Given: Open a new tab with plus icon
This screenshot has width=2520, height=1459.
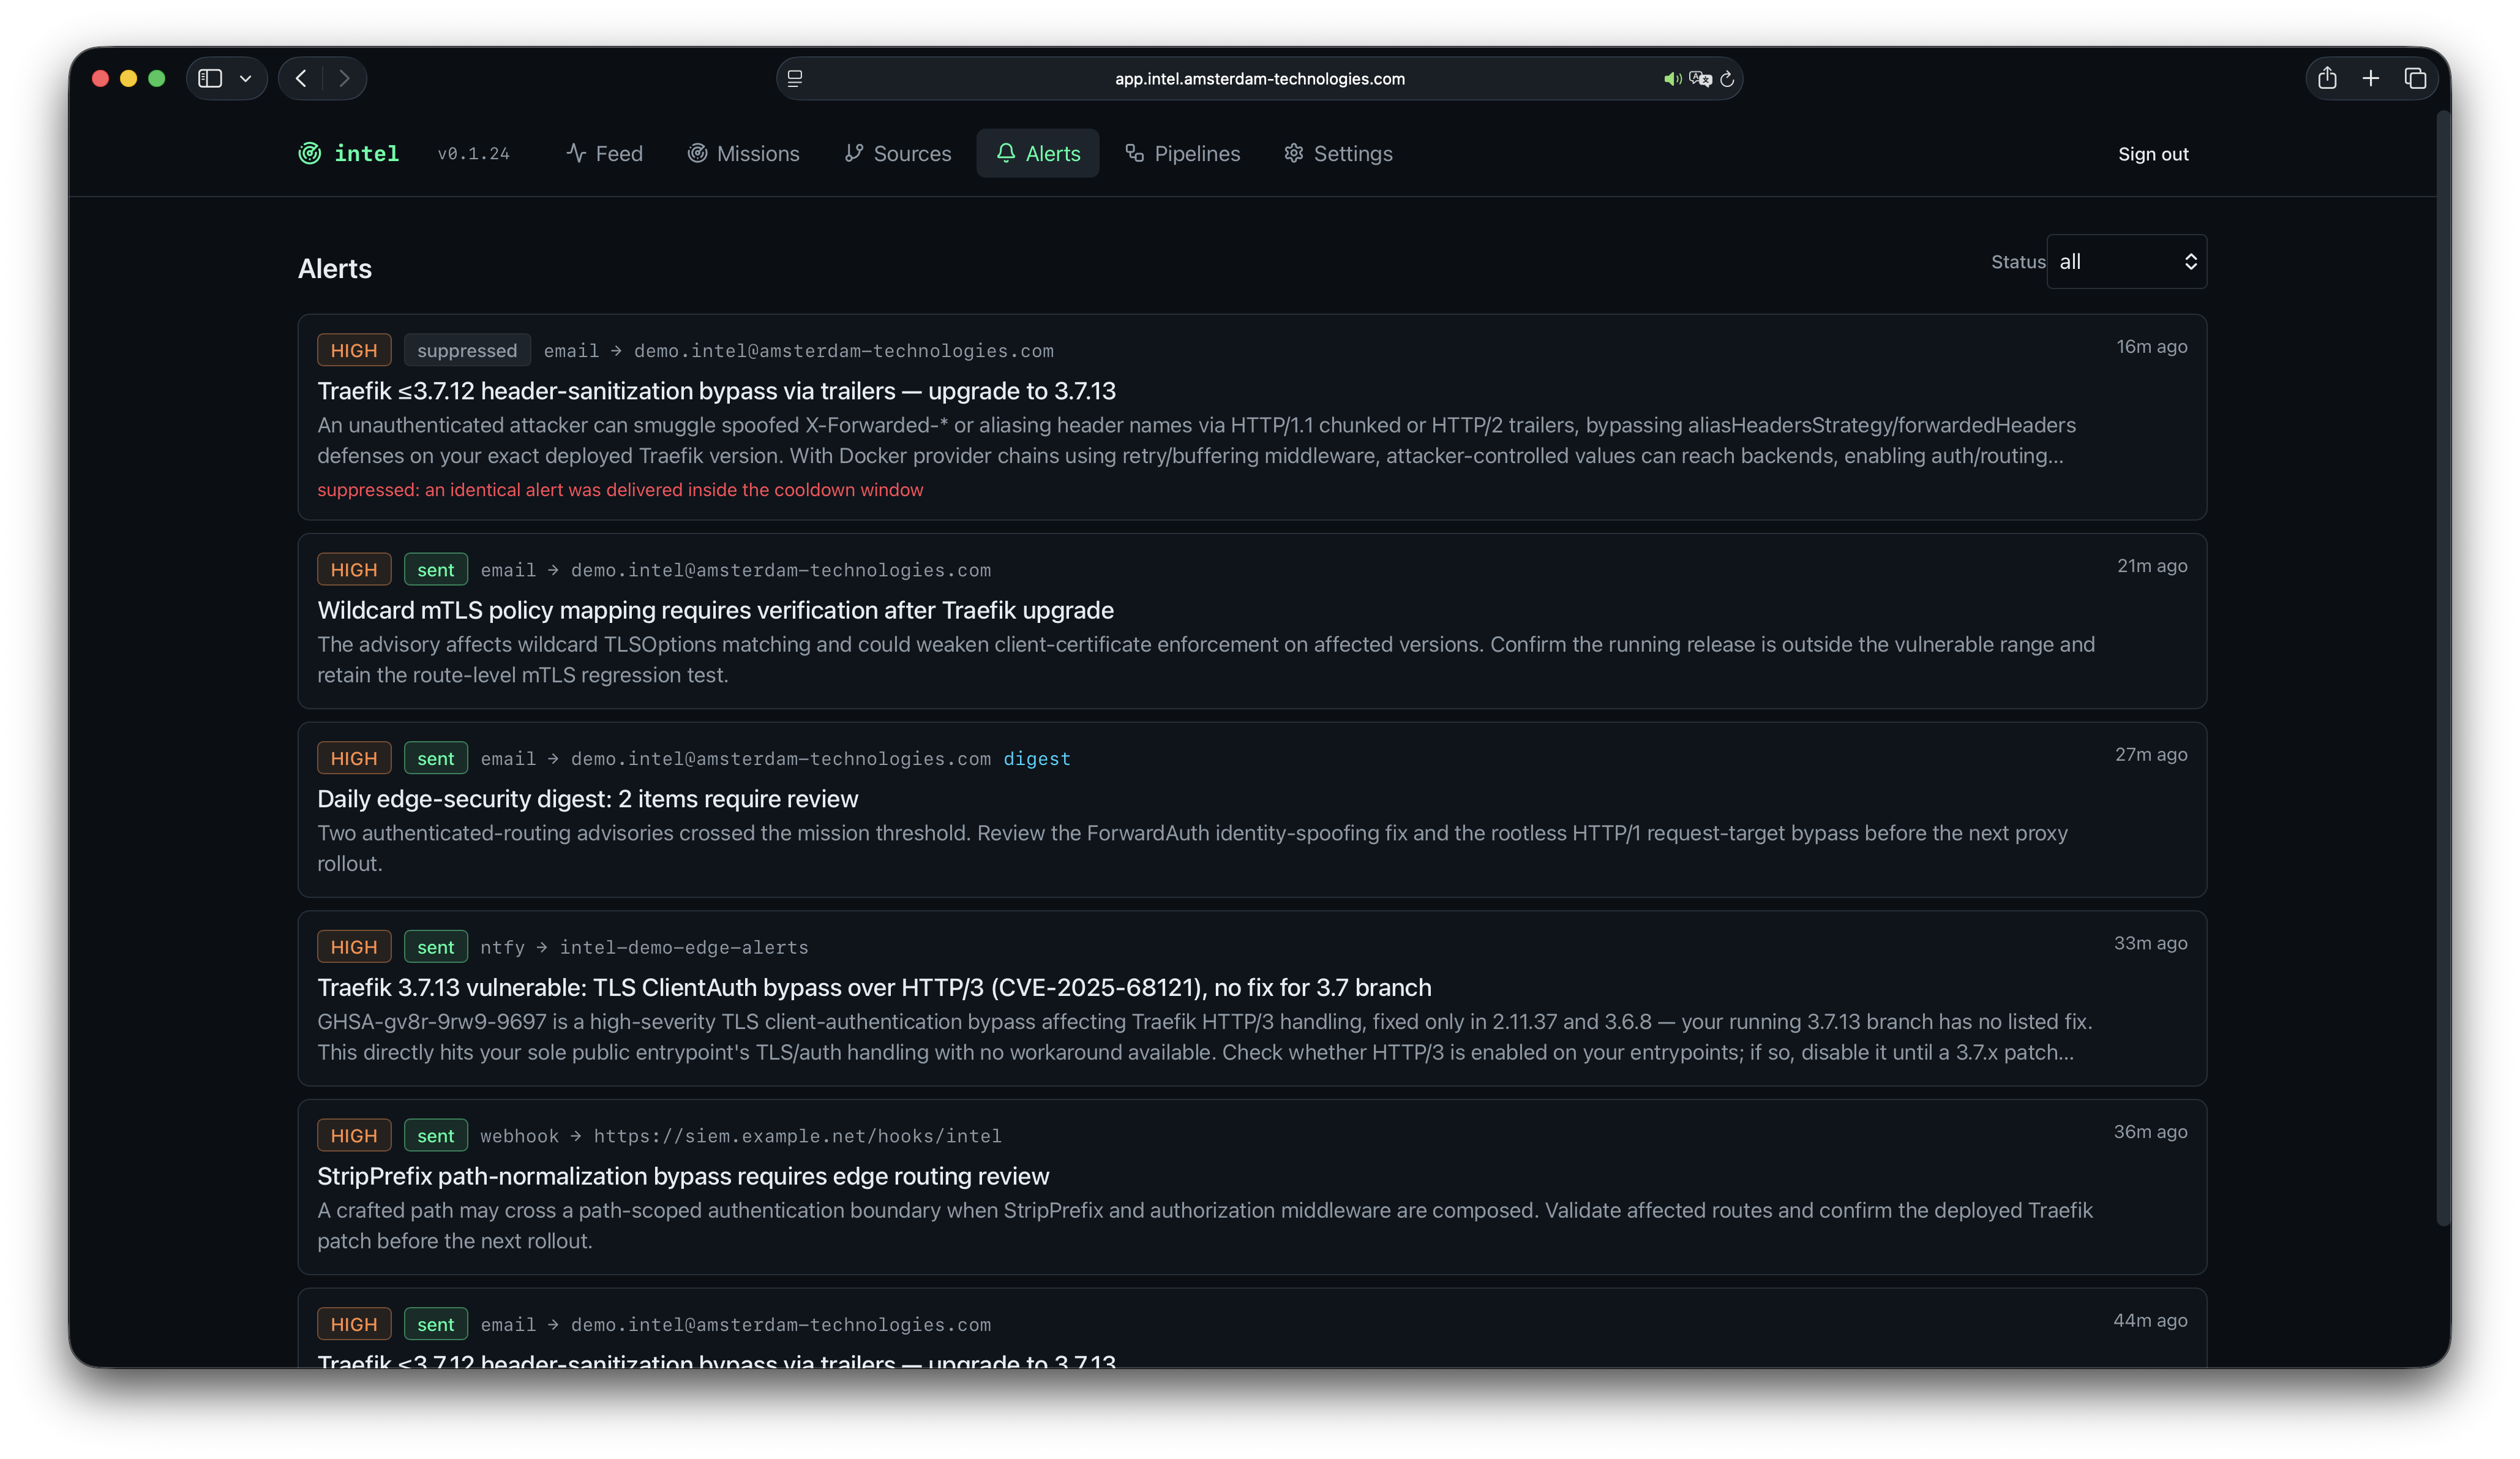Looking at the screenshot, I should (2371, 78).
